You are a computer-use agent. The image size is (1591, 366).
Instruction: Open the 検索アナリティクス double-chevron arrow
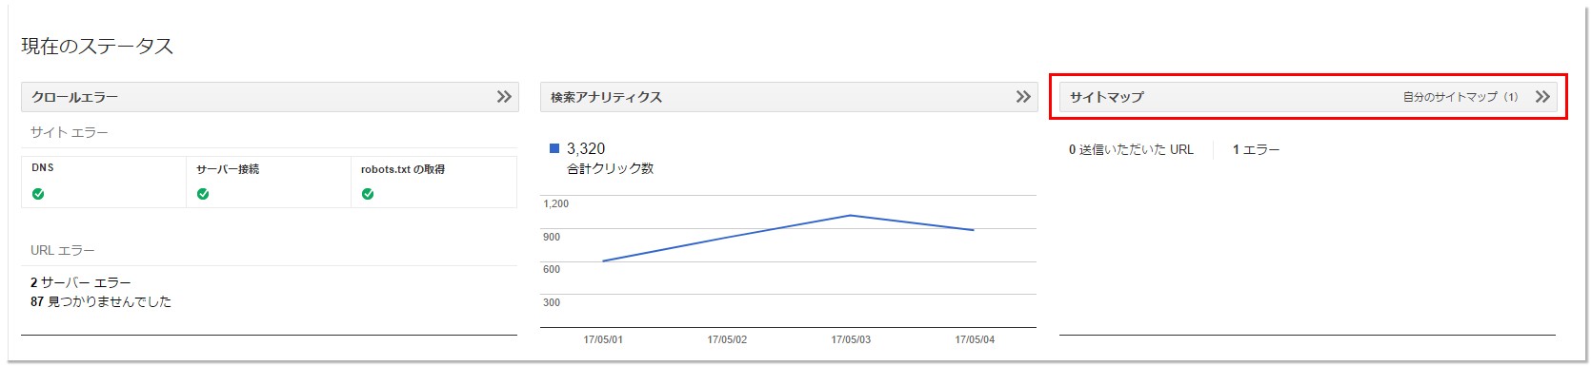(1023, 97)
